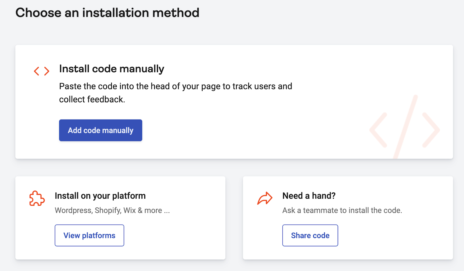This screenshot has height=271, width=464.
Task: Open the View platforms button
Action: [89, 235]
